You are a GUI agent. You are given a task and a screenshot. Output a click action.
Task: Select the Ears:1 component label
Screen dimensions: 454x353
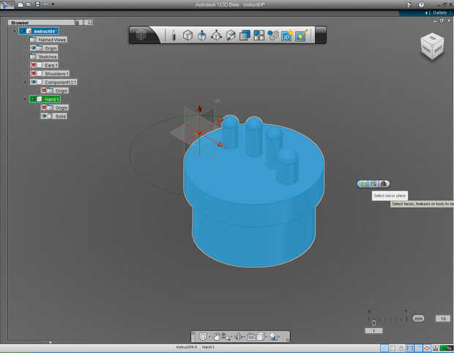[51, 65]
